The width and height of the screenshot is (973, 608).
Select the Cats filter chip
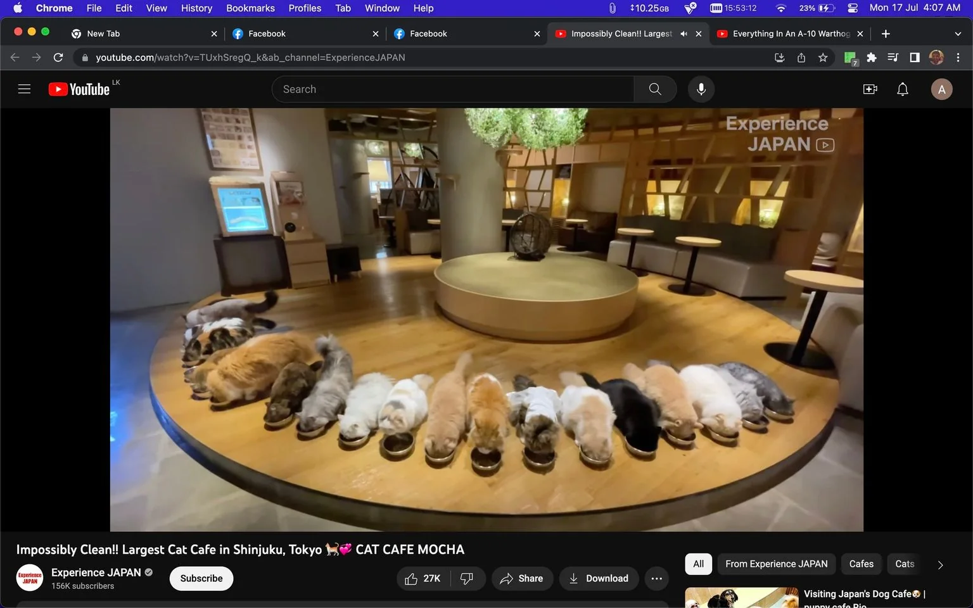coord(905,564)
